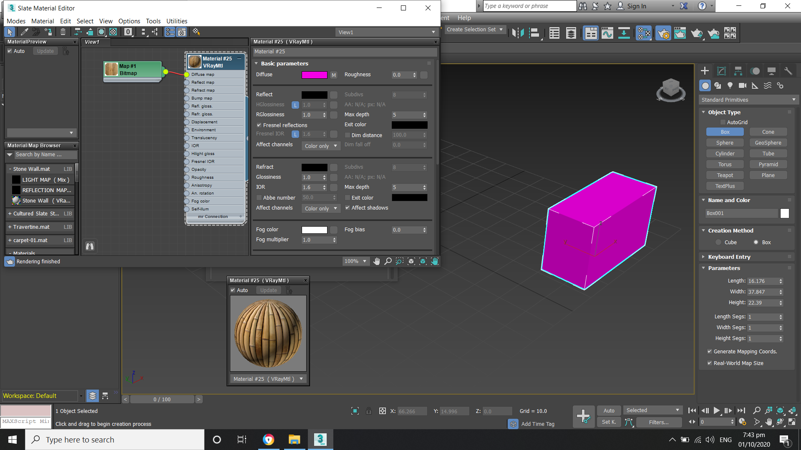801x450 pixels.
Task: Toggle Fresnel reflections checkbox
Action: click(x=259, y=125)
